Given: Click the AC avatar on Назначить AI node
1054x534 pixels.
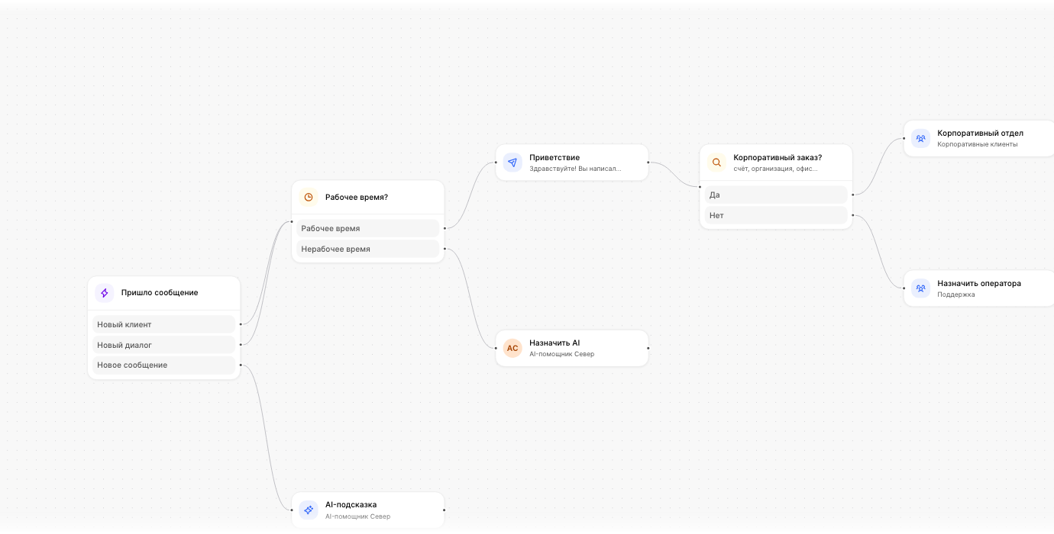Looking at the screenshot, I should [512, 348].
